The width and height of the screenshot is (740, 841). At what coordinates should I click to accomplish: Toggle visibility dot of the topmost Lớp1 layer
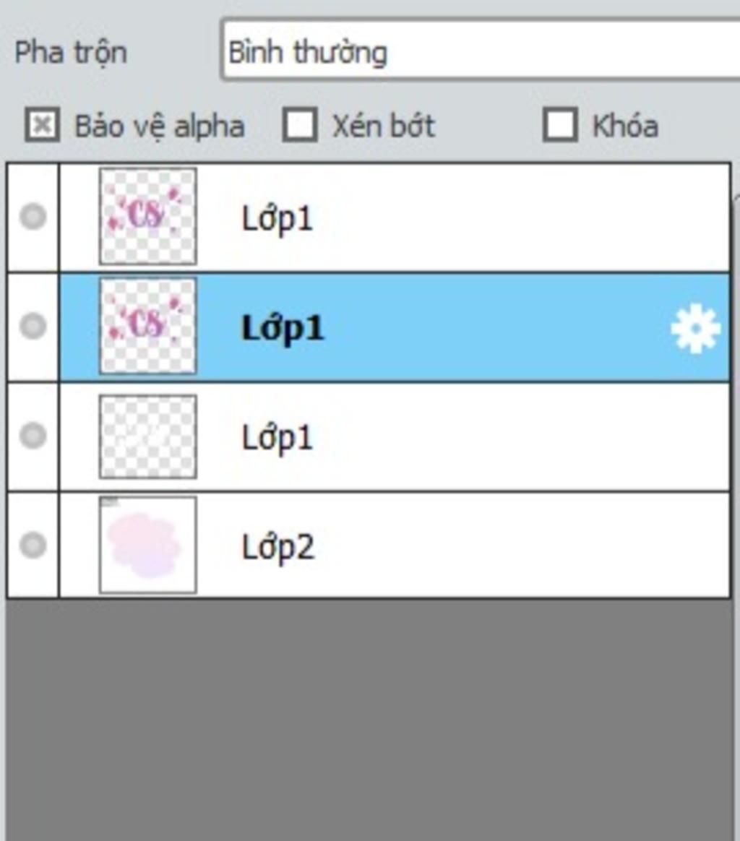point(33,217)
